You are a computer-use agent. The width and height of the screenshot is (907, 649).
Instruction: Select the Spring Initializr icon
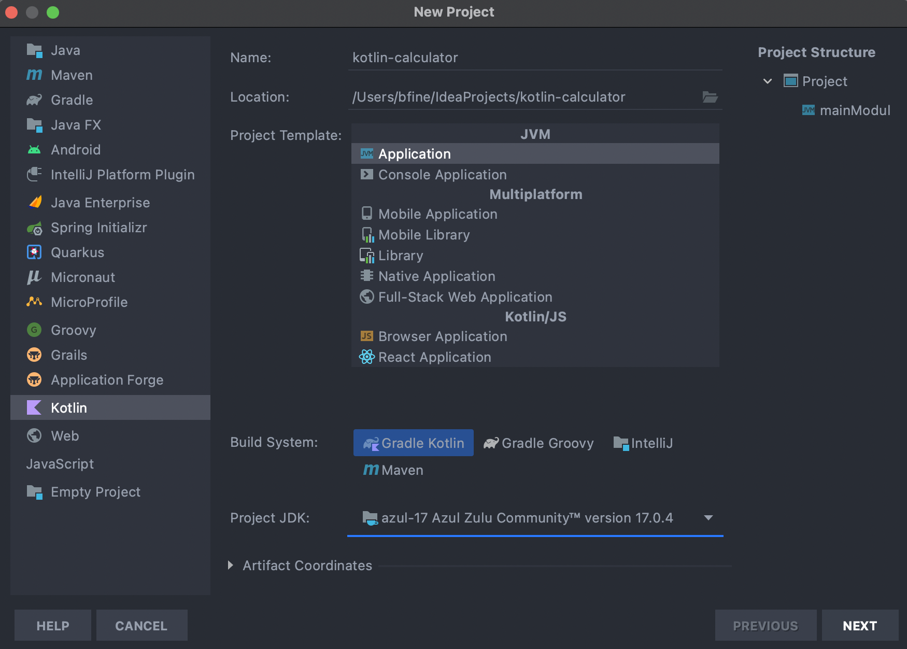34,228
